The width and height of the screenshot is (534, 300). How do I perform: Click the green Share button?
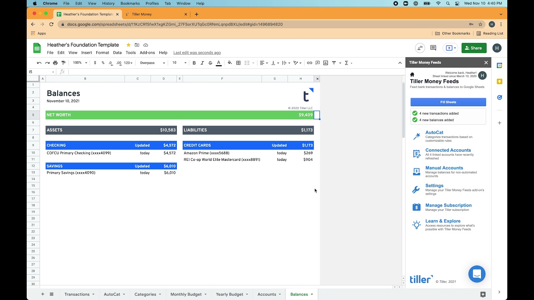pos(474,48)
